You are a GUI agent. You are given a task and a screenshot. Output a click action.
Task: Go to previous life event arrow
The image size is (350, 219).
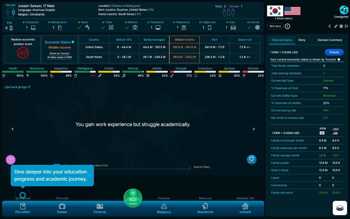(12, 129)
